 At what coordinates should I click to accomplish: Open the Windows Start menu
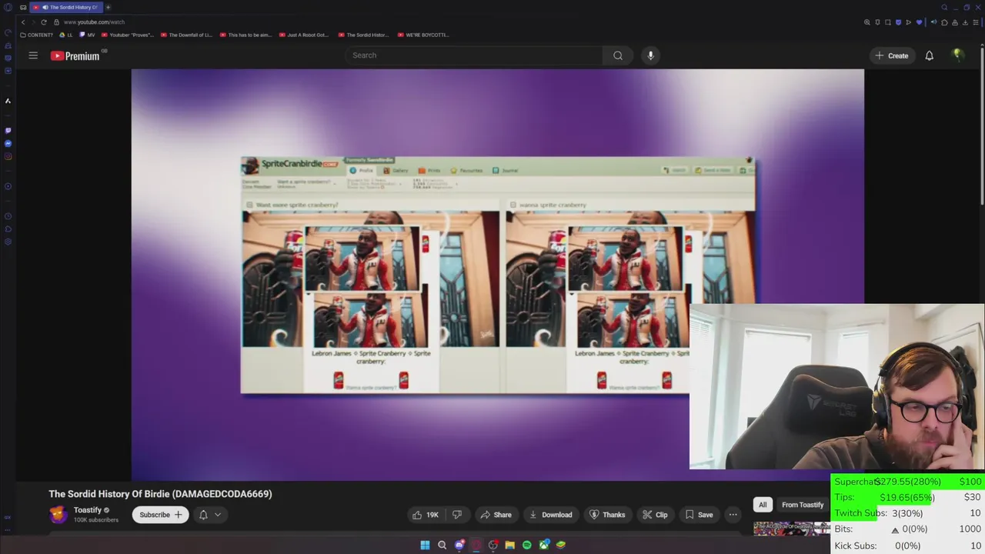pyautogui.click(x=425, y=545)
